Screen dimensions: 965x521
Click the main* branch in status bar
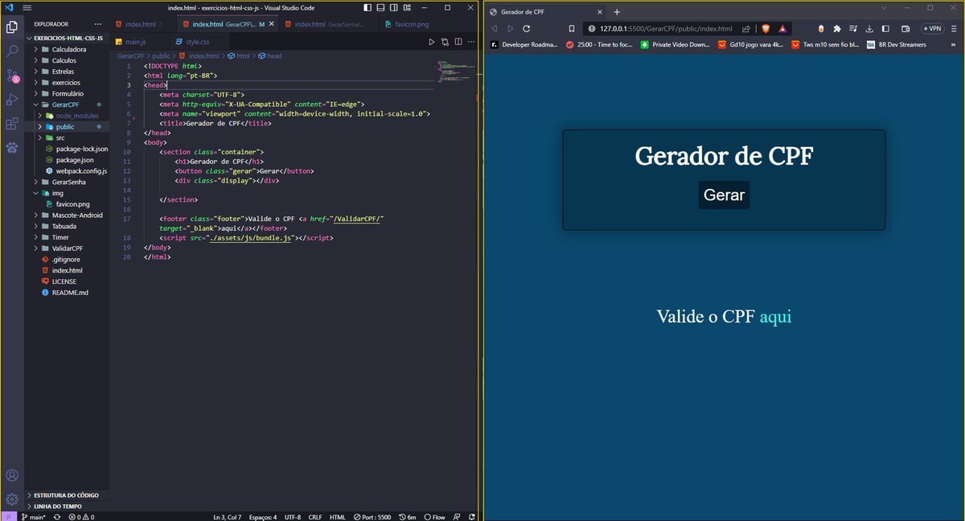(x=33, y=517)
